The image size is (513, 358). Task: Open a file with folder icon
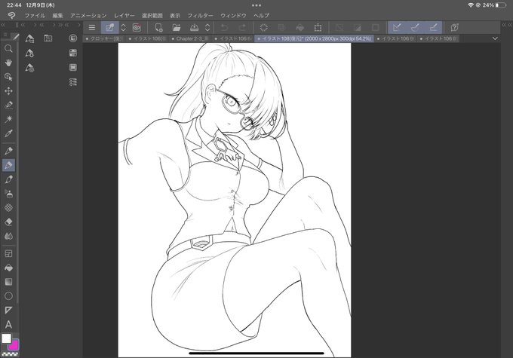coord(177,27)
